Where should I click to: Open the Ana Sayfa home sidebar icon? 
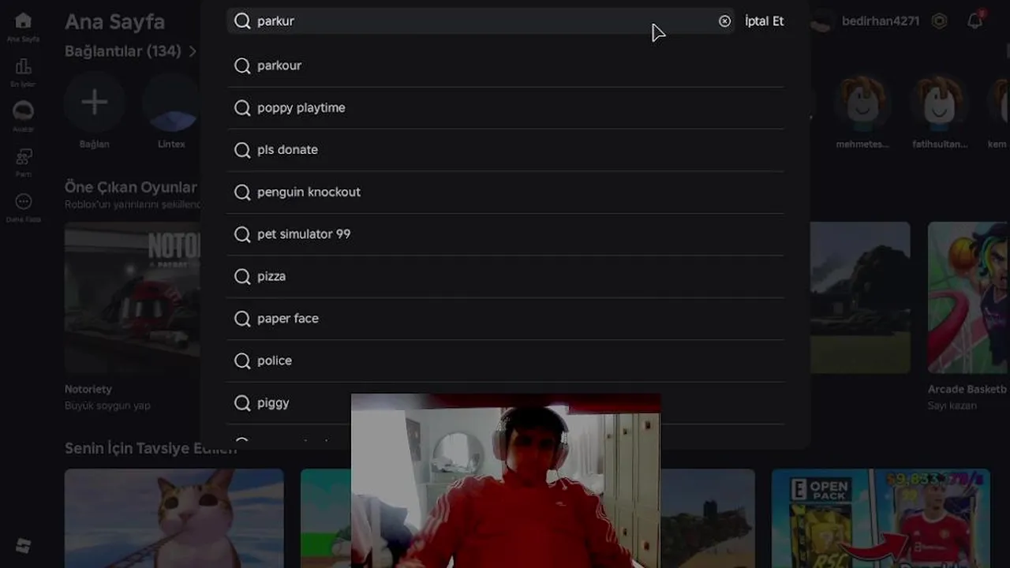tap(24, 21)
